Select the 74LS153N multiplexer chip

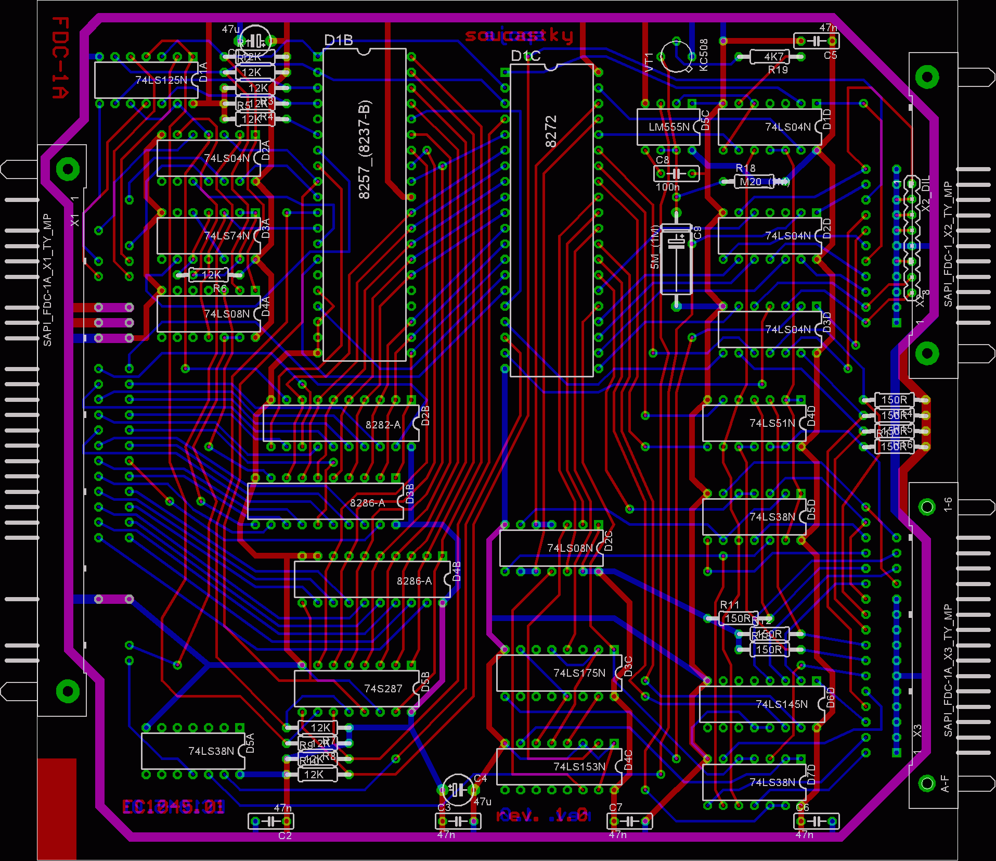(559, 767)
